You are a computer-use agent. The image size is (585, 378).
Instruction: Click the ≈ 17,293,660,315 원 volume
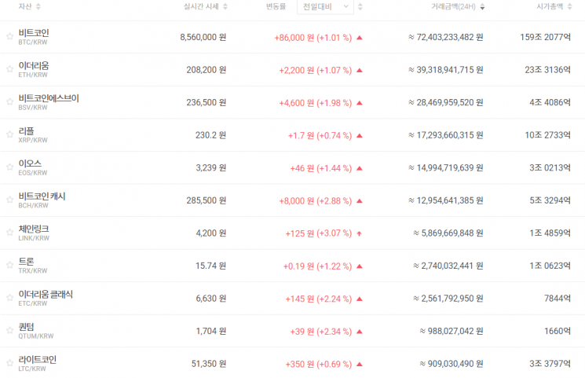tap(446, 135)
